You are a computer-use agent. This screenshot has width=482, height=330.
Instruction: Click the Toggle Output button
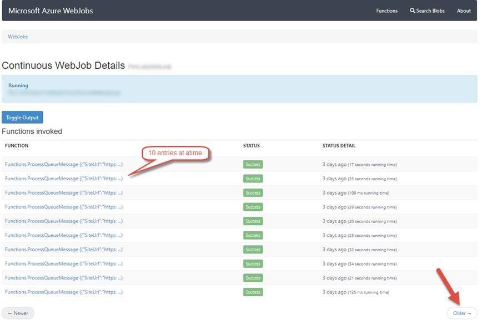(22, 117)
